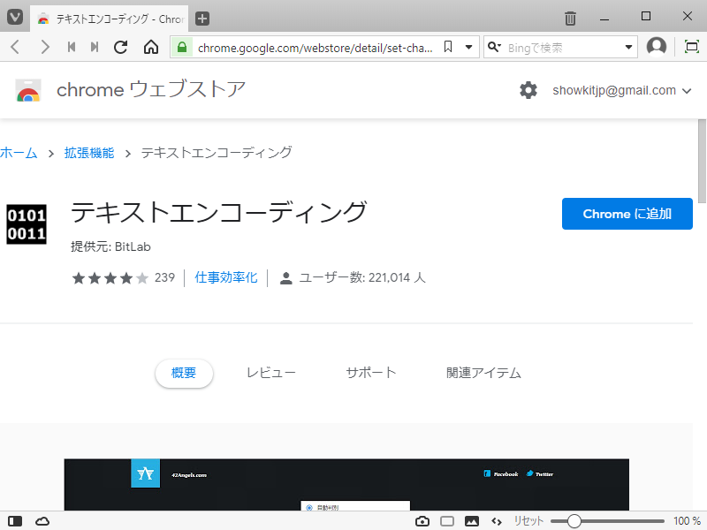Open web store settings gear
The width and height of the screenshot is (707, 530).
tap(528, 90)
